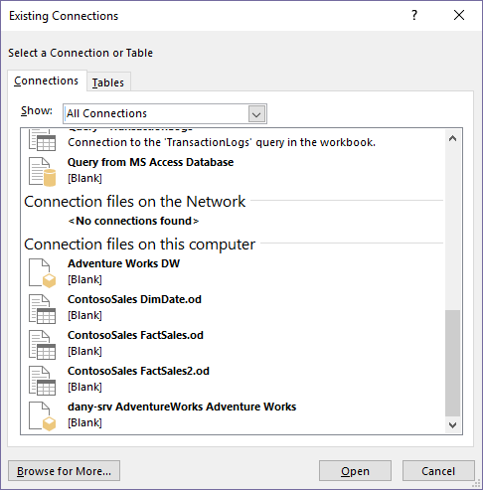The image size is (483, 490).
Task: Click the dany-srv AdventureWorks cube icon
Action: coord(42,416)
